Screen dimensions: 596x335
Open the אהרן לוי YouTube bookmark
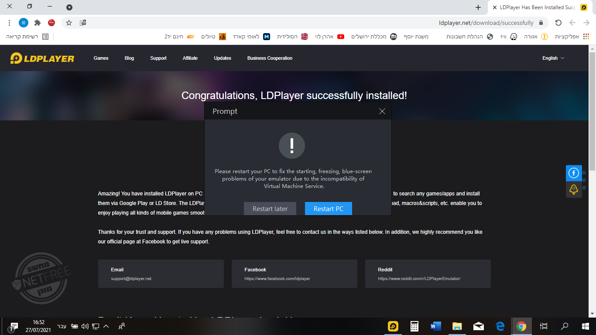329,37
